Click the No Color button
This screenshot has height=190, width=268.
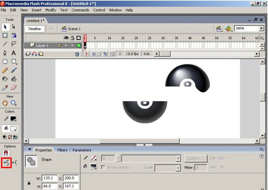coord(10,137)
